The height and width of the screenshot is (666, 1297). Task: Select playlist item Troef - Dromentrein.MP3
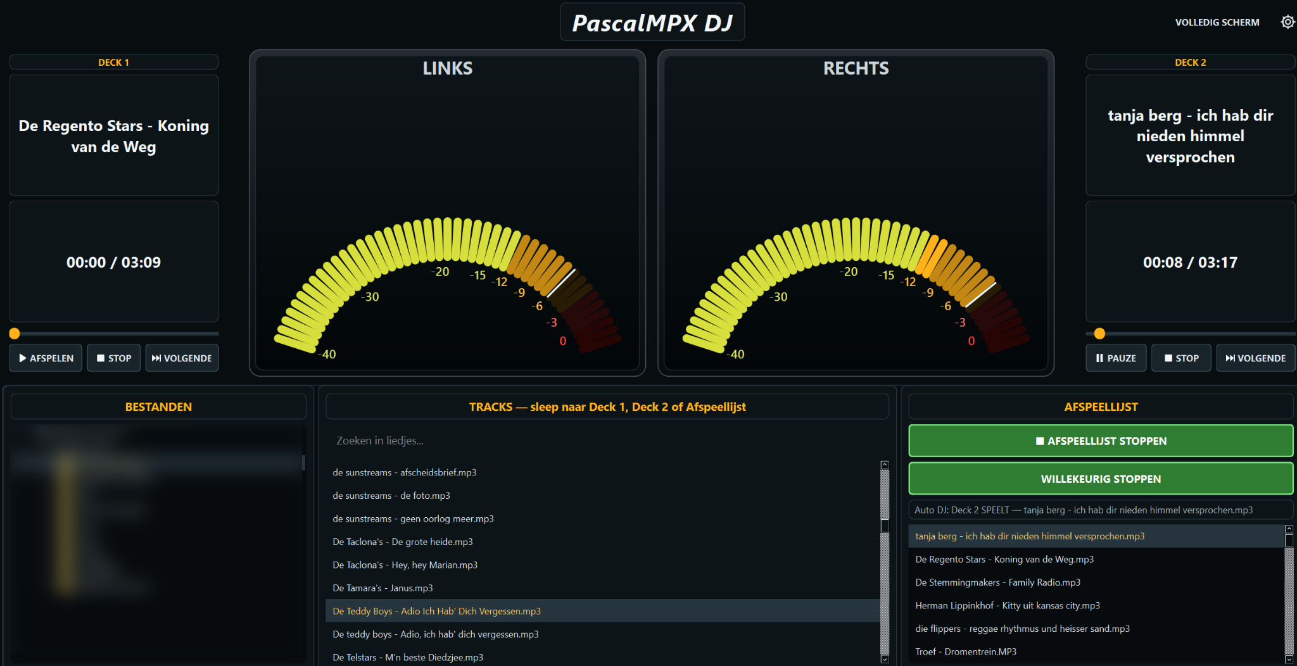(1096, 652)
